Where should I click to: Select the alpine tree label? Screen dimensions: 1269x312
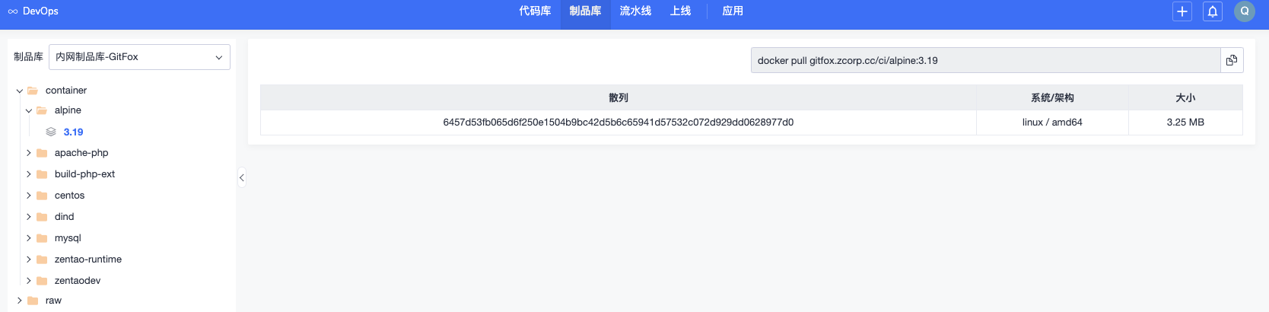pos(68,110)
